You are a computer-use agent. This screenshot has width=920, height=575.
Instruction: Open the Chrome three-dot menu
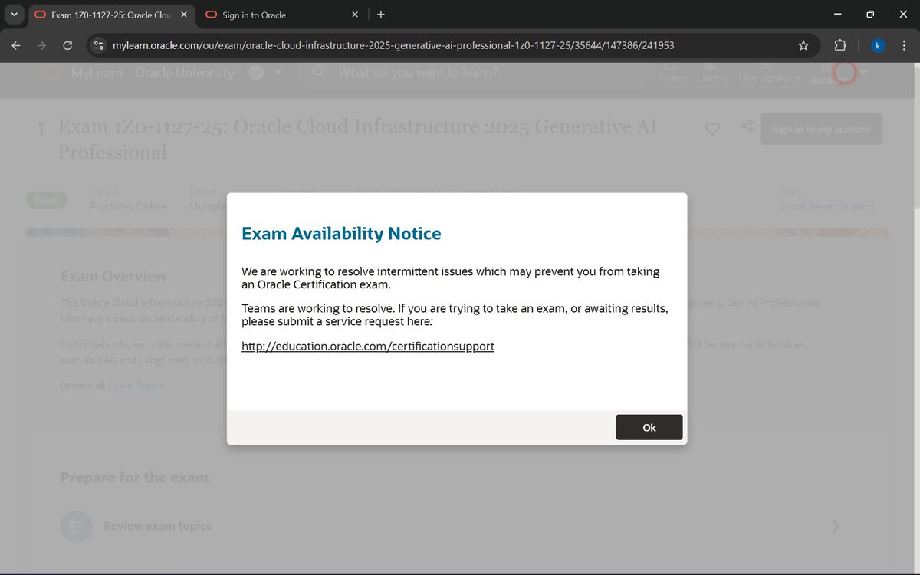[x=905, y=45]
